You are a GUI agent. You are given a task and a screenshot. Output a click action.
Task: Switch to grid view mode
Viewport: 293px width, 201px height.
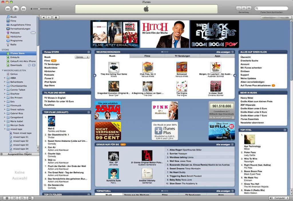[x=244, y=8]
